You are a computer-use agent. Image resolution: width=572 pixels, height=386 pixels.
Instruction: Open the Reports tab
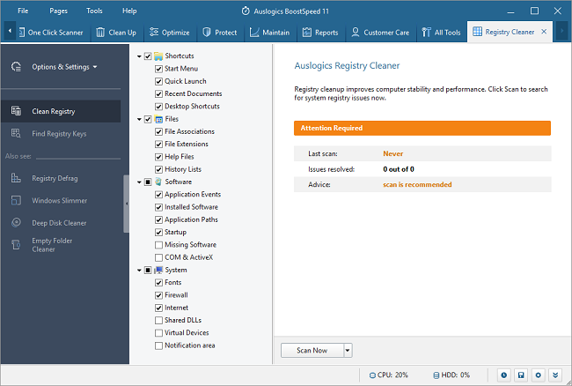coord(320,33)
